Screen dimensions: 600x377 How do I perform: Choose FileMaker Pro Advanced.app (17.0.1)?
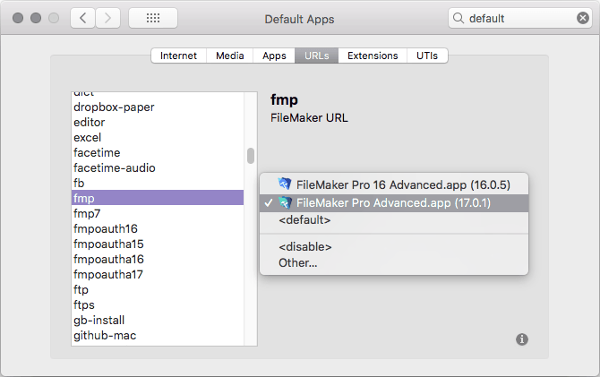(394, 203)
